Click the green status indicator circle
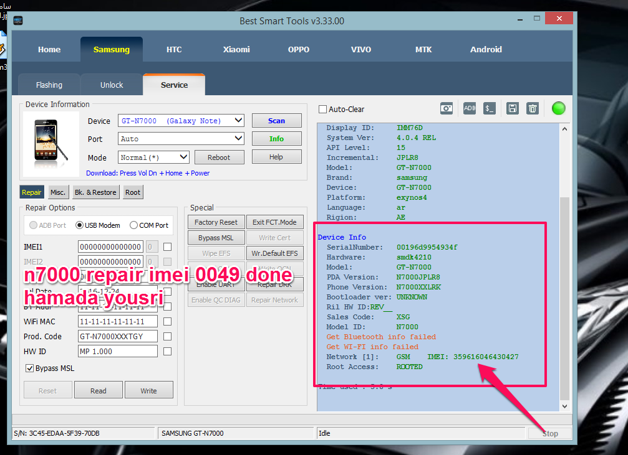This screenshot has height=455, width=628. pyautogui.click(x=558, y=108)
